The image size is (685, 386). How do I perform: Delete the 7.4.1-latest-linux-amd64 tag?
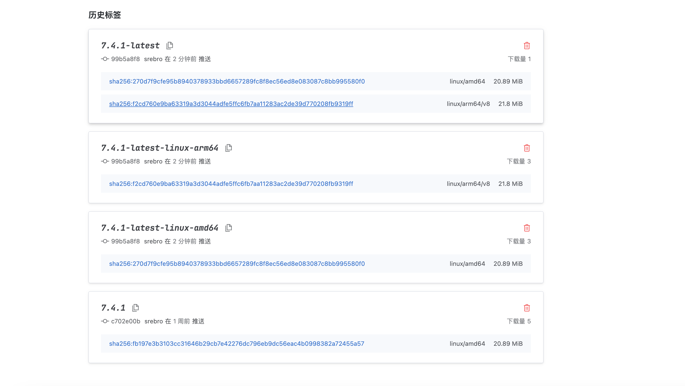527,228
